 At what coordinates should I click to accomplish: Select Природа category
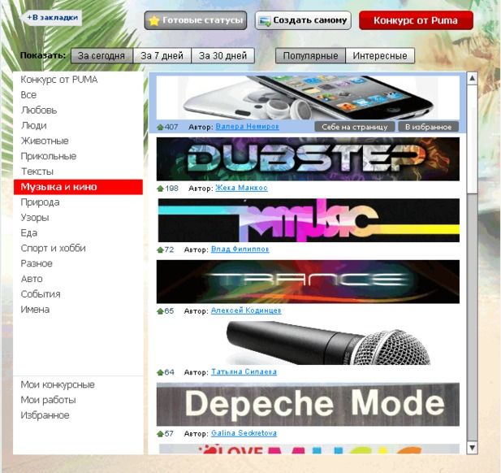coord(78,202)
